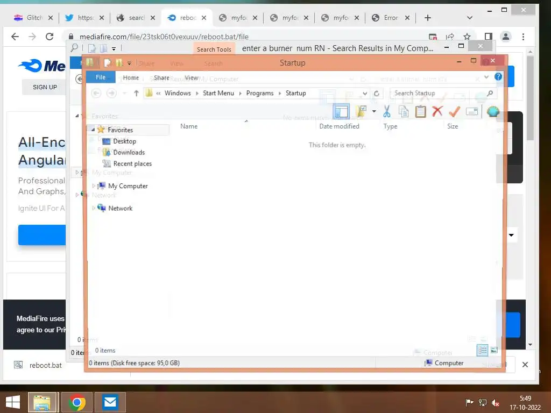Viewport: 551px width, 413px height.
Task: Switch to large icons view in status bar
Action: [494, 350]
